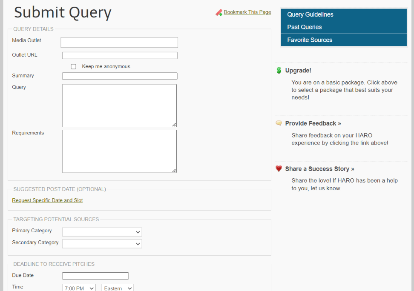Check the Keep me anonymous checkbox

(74, 67)
